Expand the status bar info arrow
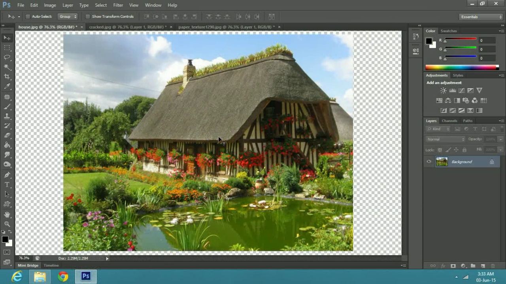This screenshot has height=284, width=506. [107, 258]
